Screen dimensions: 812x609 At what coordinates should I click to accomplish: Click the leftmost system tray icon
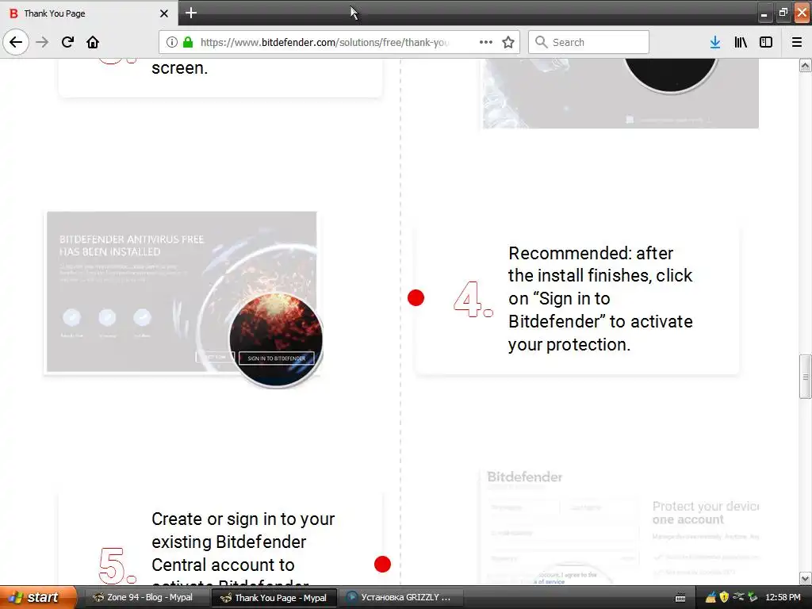(710, 597)
